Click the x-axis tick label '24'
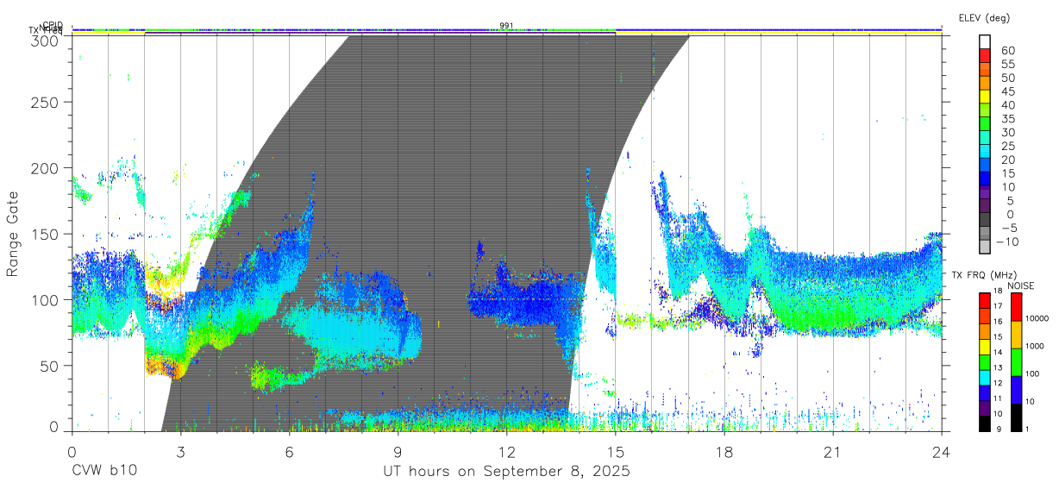The width and height of the screenshot is (1059, 489). (x=941, y=452)
